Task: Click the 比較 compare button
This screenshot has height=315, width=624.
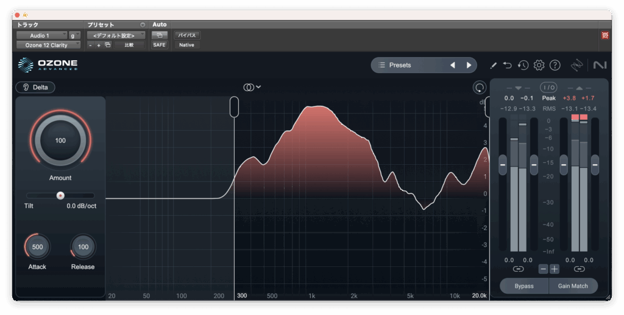Action: click(129, 45)
